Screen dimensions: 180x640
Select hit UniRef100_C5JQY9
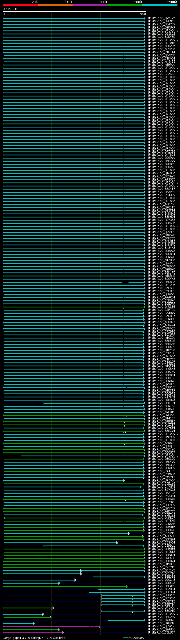[161, 313]
